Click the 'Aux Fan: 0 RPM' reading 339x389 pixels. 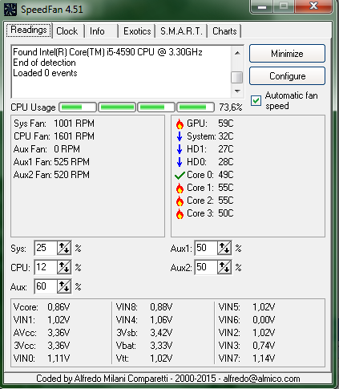tap(46, 149)
